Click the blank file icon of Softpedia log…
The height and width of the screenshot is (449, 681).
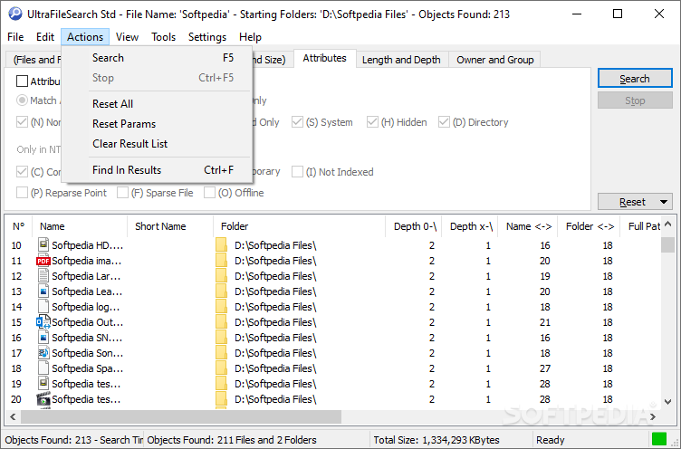click(x=43, y=307)
